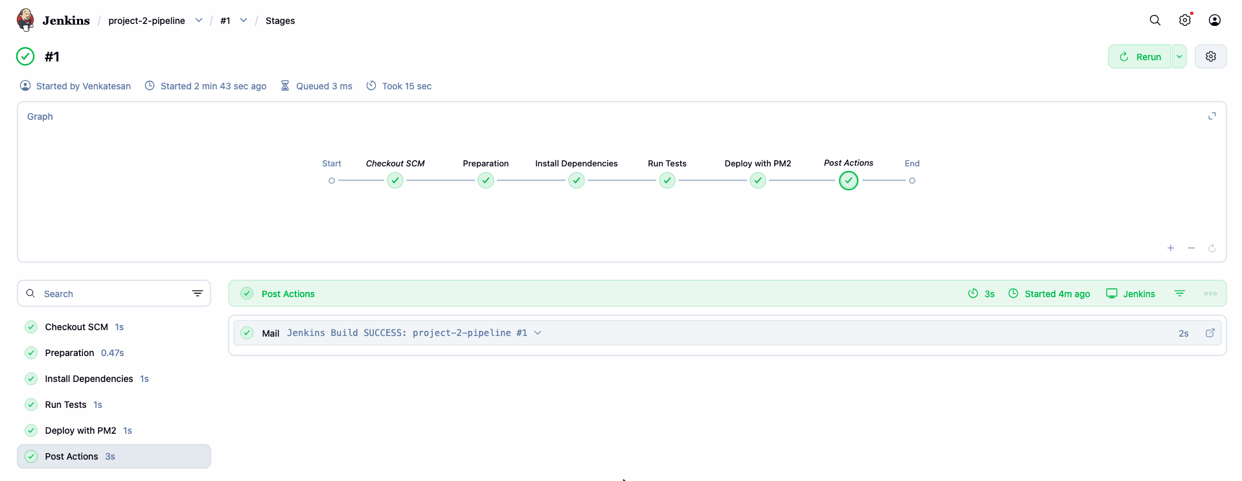Select Post Actions node in graph

pyautogui.click(x=849, y=181)
